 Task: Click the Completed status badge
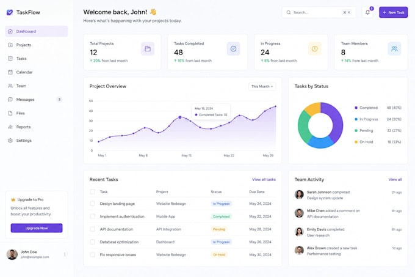(x=222, y=216)
